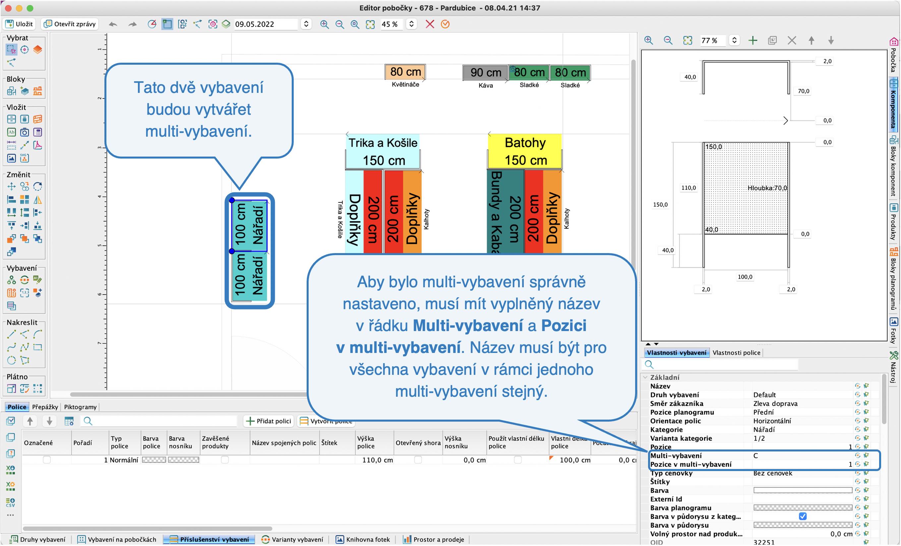This screenshot has height=546, width=901.
Task: Toggle Otevřený shora checkbox in shelf row
Action: point(418,460)
